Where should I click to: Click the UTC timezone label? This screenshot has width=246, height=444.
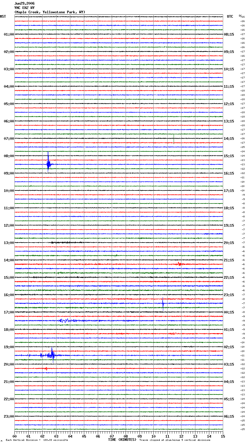230,16
